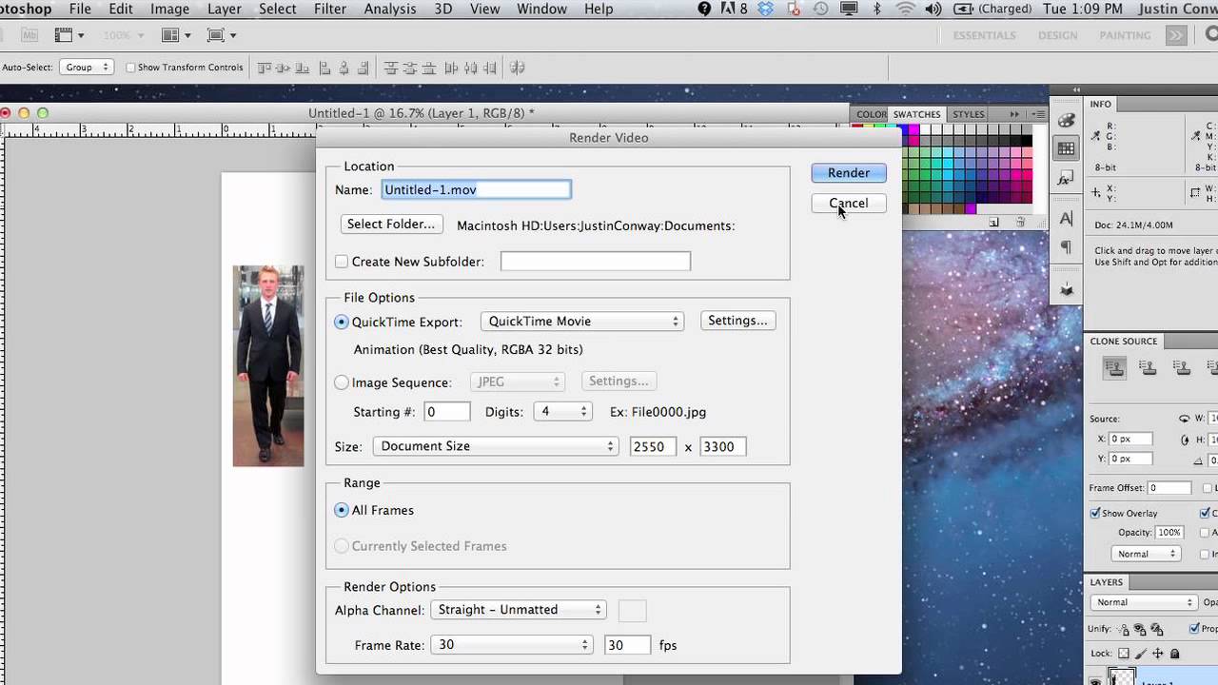This screenshot has height=685, width=1218.
Task: Open the Character panel 'A' icon
Action: 1066,219
